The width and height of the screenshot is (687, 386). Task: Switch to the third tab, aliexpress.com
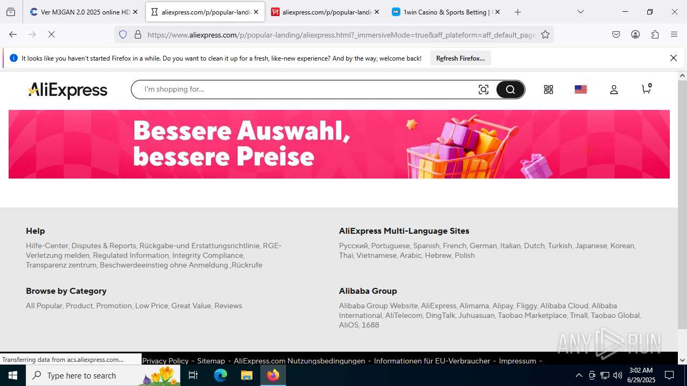pos(326,12)
